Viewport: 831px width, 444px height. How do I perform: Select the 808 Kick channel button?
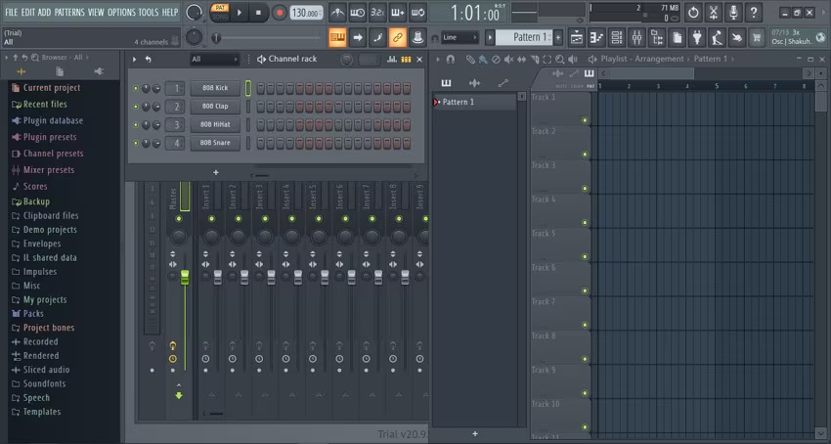coord(215,88)
